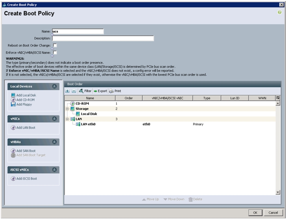Click Add LAN Boot link
The width and height of the screenshot is (287, 219).
click(x=26, y=128)
